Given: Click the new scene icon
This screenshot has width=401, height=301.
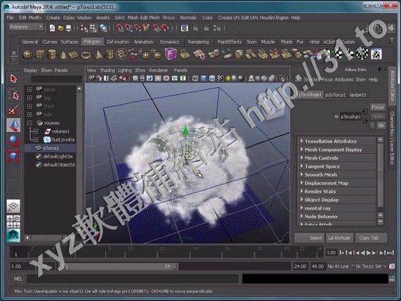Looking at the screenshot, I should click(x=52, y=28).
